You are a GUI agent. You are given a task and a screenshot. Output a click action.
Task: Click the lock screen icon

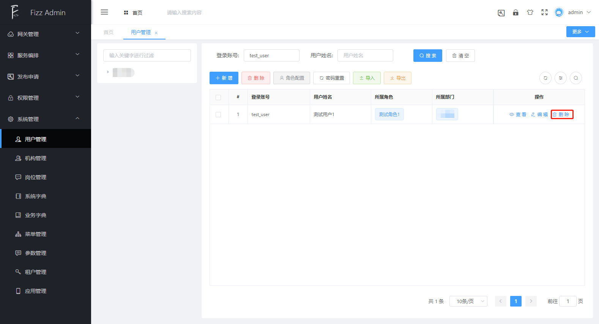coord(515,13)
